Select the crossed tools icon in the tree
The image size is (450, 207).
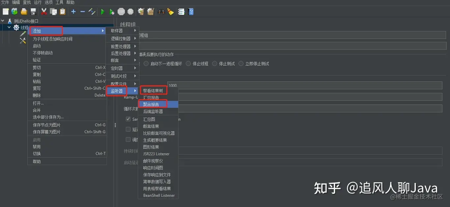coord(23,41)
